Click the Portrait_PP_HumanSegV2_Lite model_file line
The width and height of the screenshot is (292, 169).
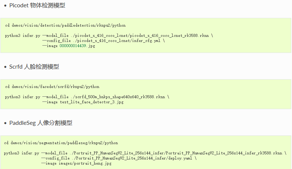coord(145,153)
